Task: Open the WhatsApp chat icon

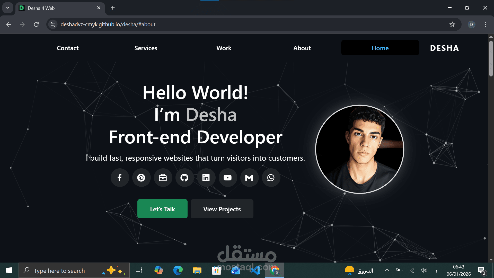Action: [x=271, y=178]
